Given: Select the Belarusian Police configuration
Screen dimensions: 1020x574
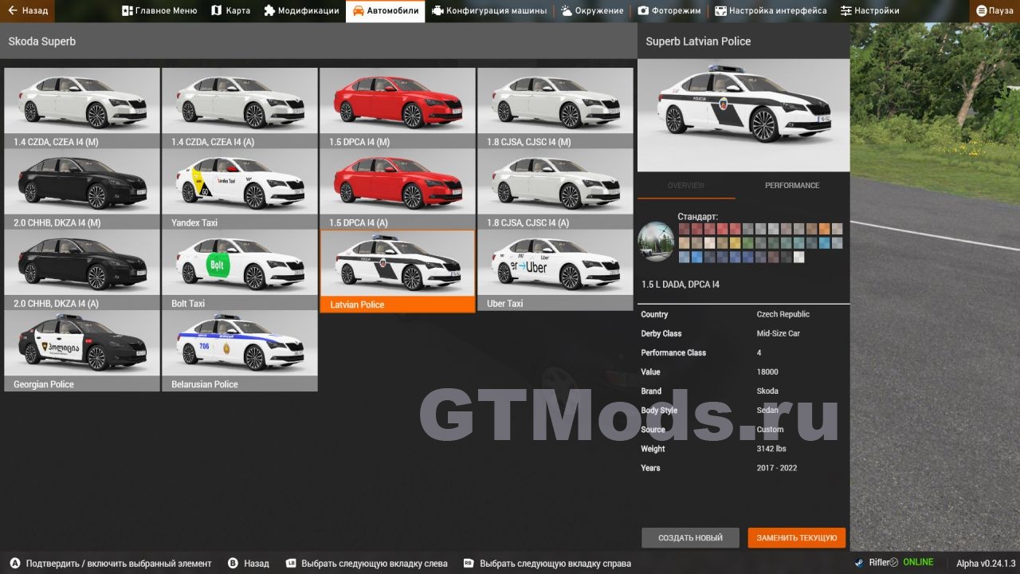Looking at the screenshot, I should [x=240, y=352].
